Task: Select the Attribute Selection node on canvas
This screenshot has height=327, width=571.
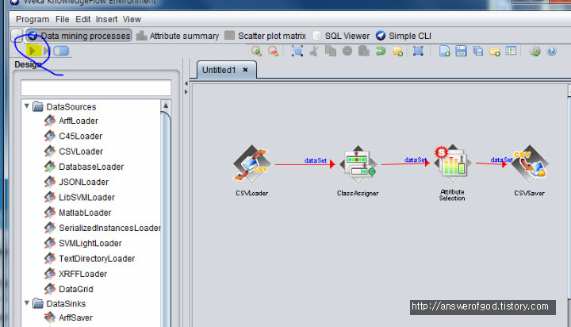Action: [x=452, y=163]
